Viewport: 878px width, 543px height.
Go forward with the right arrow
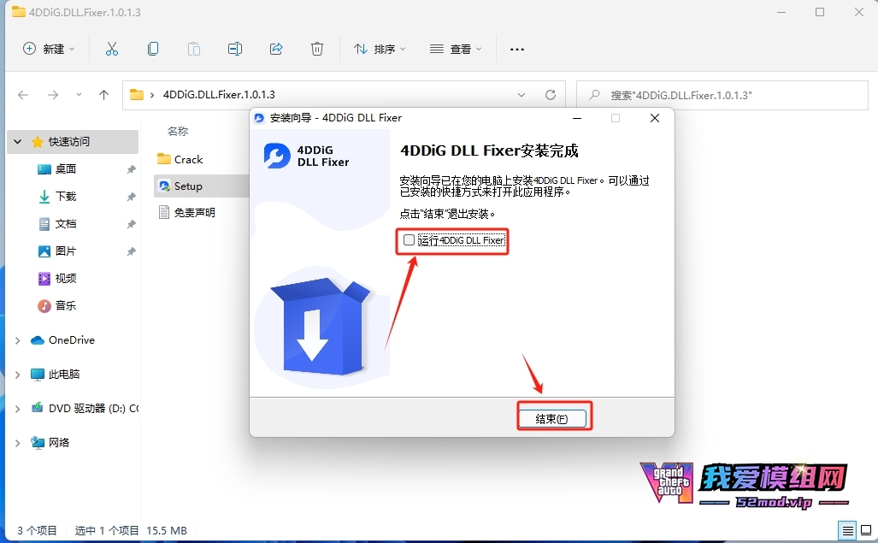pos(53,95)
